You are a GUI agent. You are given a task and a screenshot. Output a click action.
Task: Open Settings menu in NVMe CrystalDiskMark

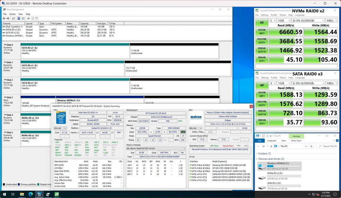click(265, 15)
